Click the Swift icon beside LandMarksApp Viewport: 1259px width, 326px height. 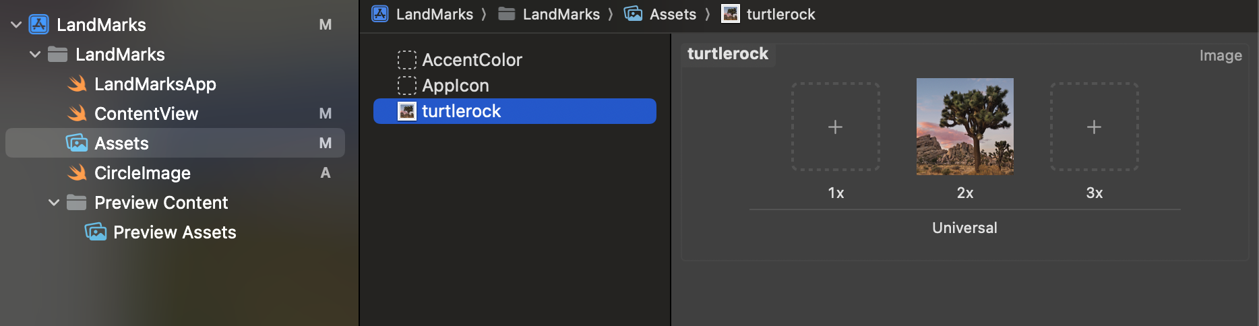pyautogui.click(x=78, y=84)
